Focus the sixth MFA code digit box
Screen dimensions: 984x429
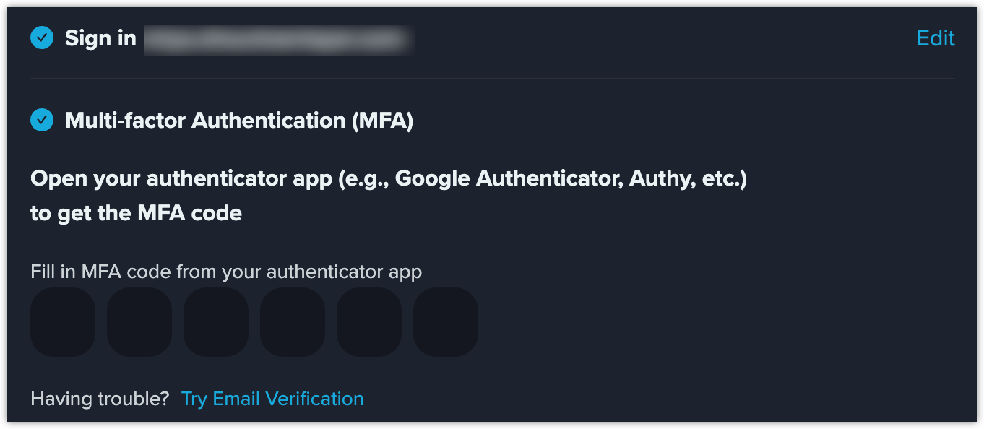coord(446,322)
